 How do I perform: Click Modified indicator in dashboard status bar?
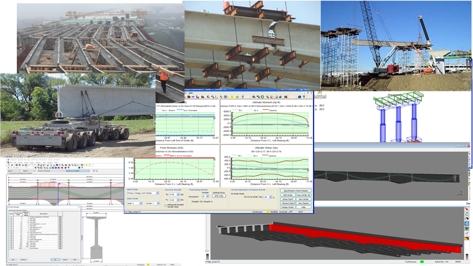click(274, 212)
